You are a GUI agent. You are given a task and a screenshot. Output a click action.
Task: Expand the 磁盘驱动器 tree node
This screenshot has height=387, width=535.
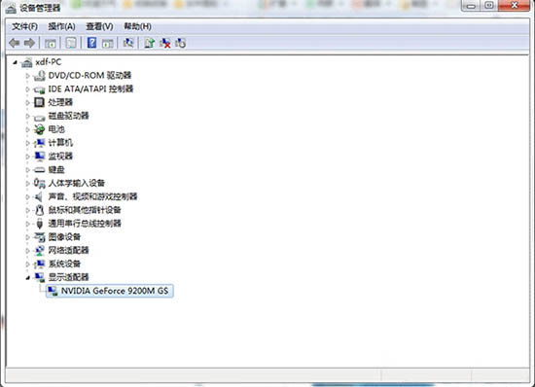[27, 116]
